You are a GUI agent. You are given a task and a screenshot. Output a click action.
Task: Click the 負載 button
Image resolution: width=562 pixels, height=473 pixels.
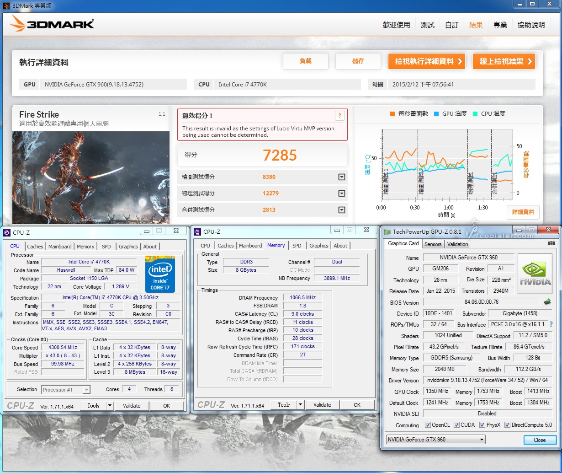click(306, 61)
